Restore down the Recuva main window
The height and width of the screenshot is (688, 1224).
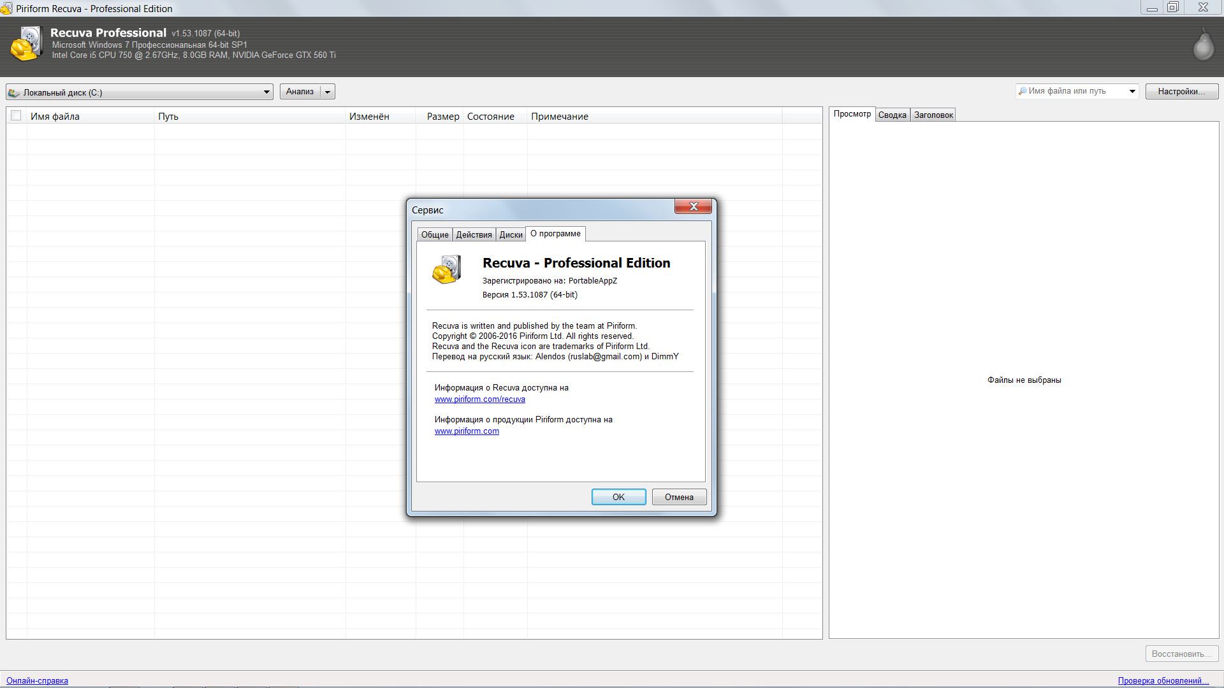(x=1173, y=8)
